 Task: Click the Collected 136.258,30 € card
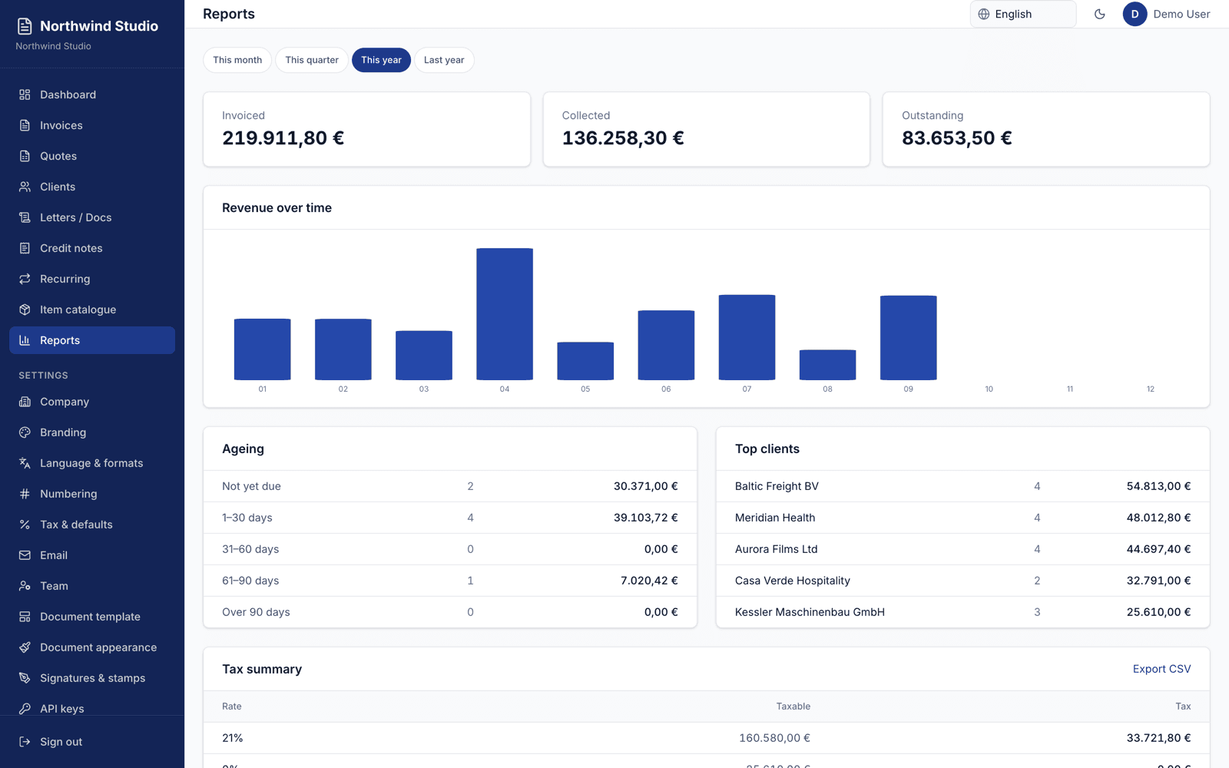click(x=707, y=129)
